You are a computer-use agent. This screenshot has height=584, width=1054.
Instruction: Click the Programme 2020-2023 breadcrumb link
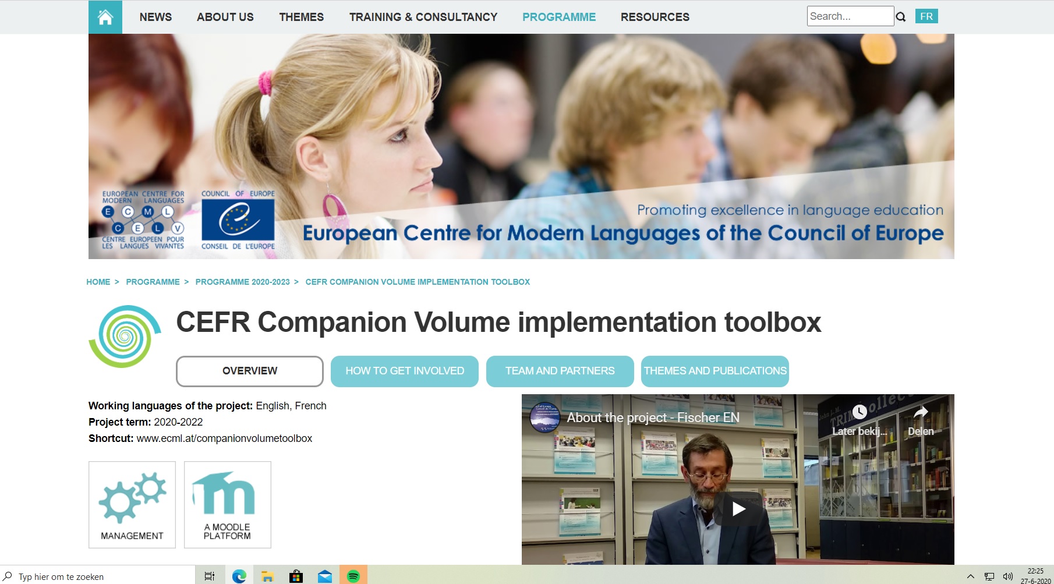242,282
